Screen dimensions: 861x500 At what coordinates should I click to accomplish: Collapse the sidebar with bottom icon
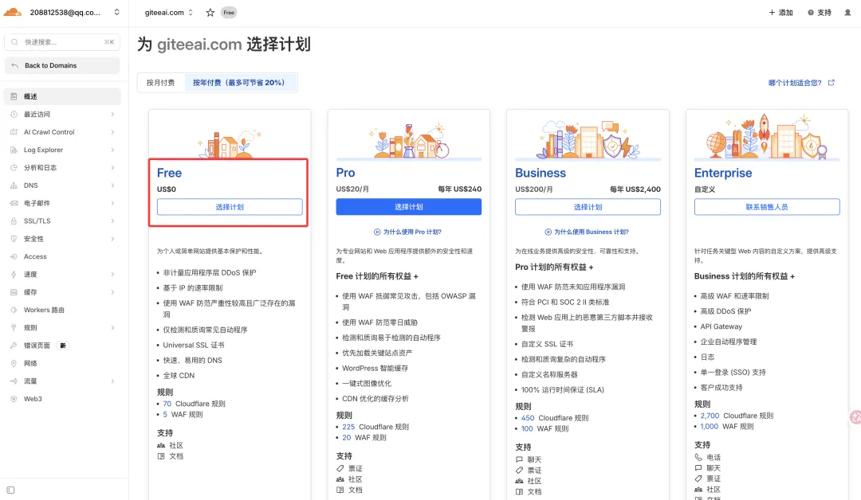click(x=10, y=490)
